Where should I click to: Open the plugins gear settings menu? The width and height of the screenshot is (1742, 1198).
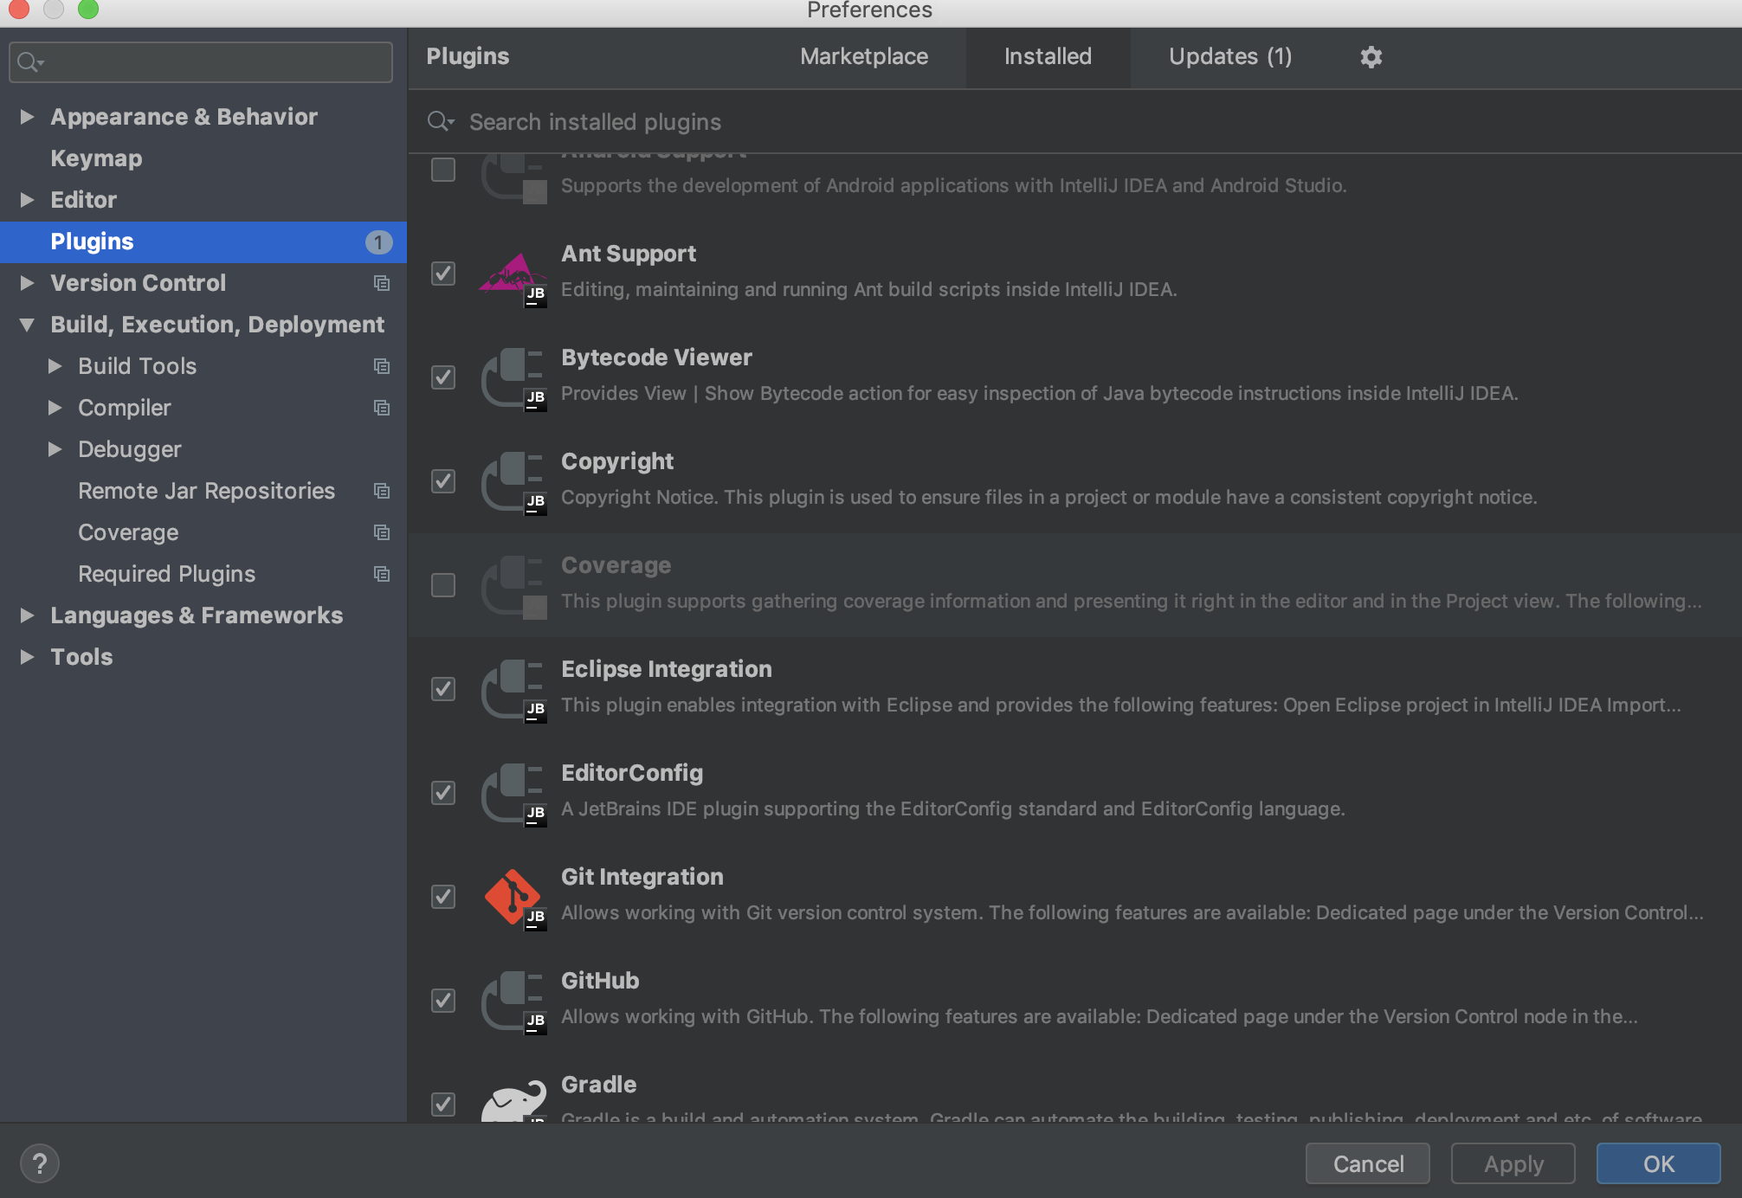(x=1371, y=57)
